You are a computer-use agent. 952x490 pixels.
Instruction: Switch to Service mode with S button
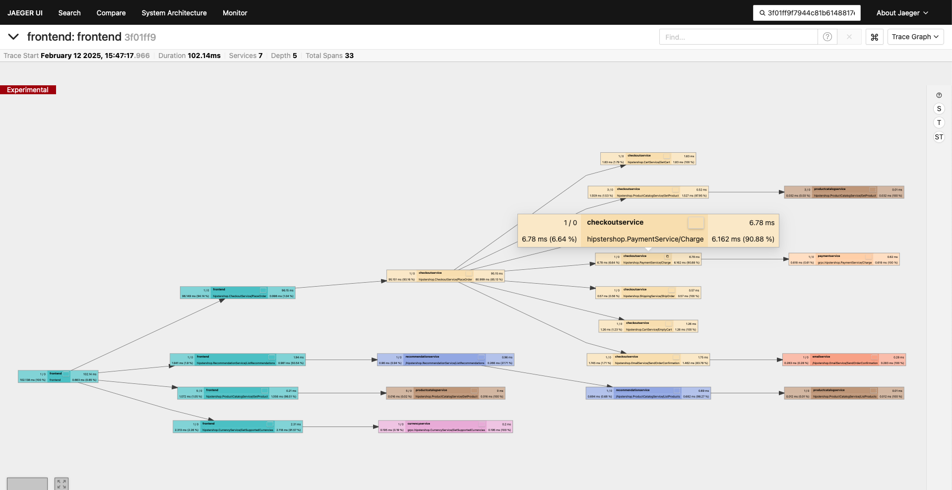[x=939, y=109]
